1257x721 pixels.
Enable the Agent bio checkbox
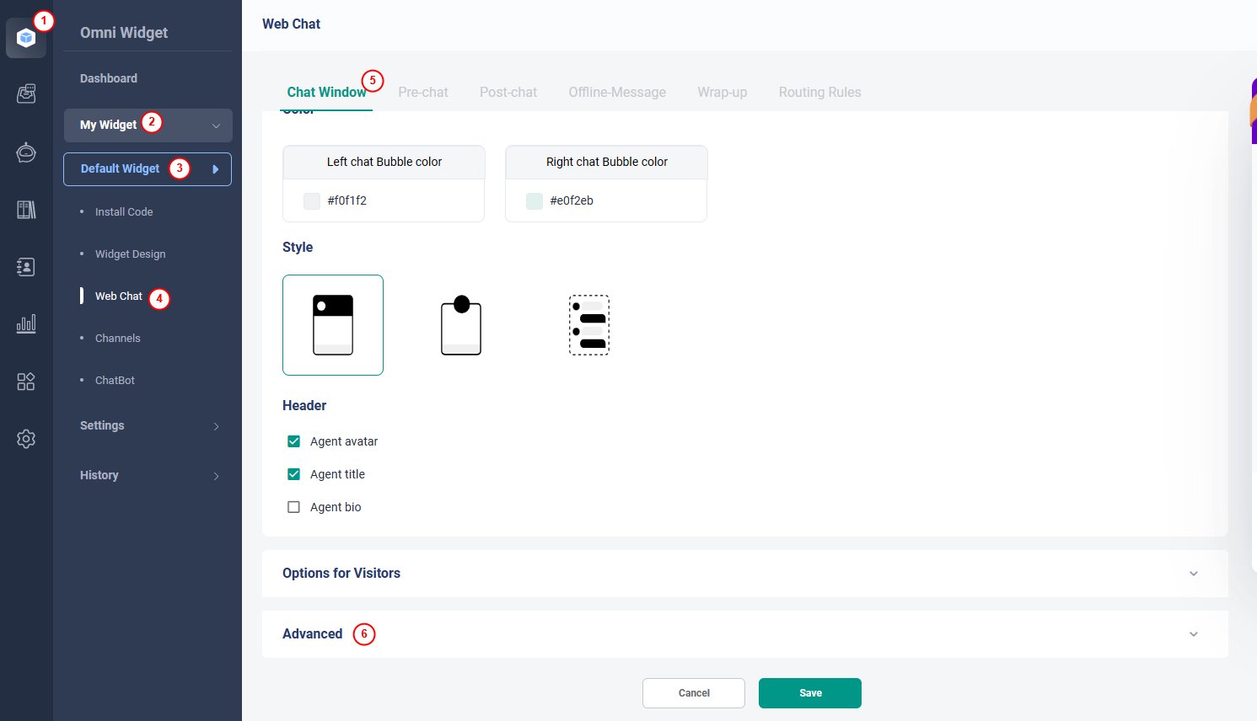tap(294, 507)
